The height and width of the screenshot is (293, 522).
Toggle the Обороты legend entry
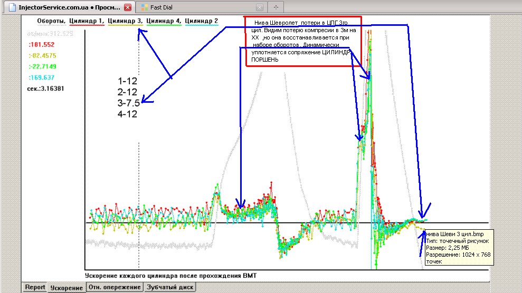[x=51, y=21]
